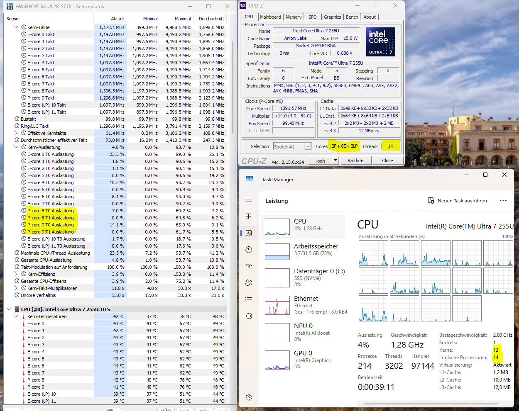This screenshot has width=519, height=411.
Task: Expand Kern-Takt-Multiplikatoren group
Action: point(16,288)
